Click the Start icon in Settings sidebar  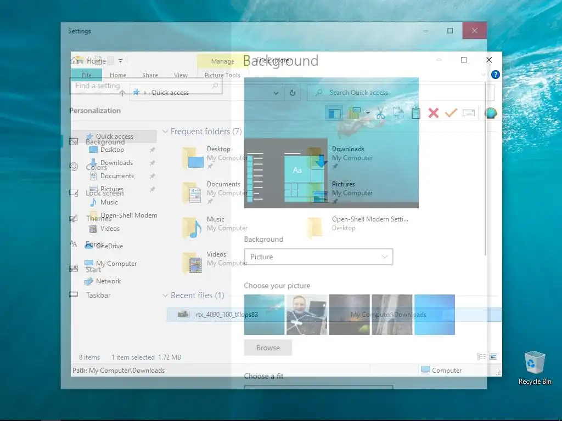(x=74, y=269)
